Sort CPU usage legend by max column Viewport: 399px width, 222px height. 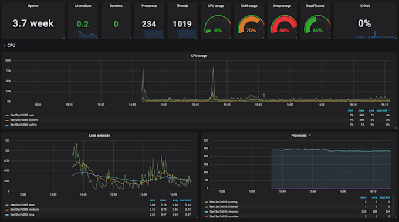pyautogui.click(x=361, y=110)
